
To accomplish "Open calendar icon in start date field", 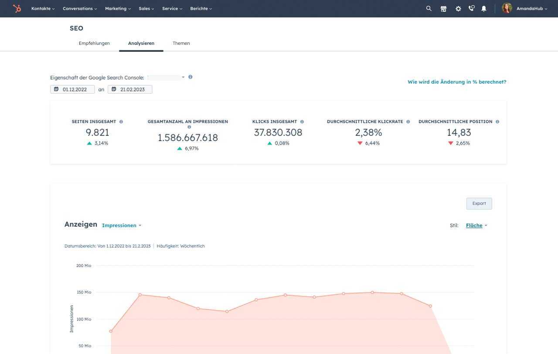I will point(57,89).
